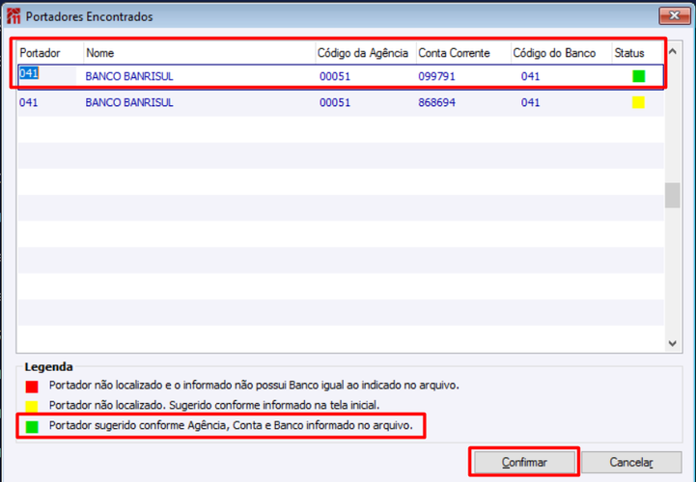Image resolution: width=696 pixels, height=482 pixels.
Task: Click red legend swatch
Action: [32, 387]
